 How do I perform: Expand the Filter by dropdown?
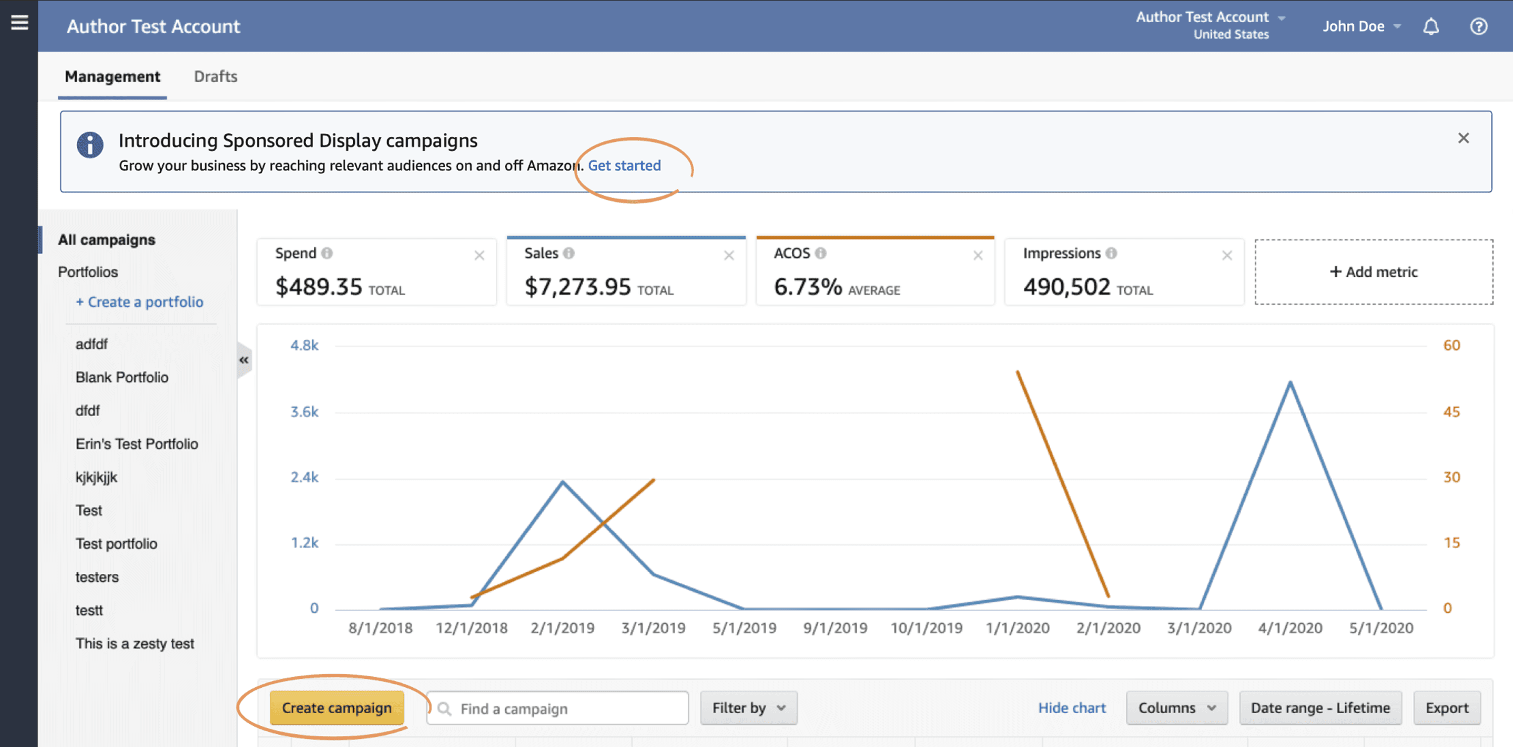(x=748, y=708)
